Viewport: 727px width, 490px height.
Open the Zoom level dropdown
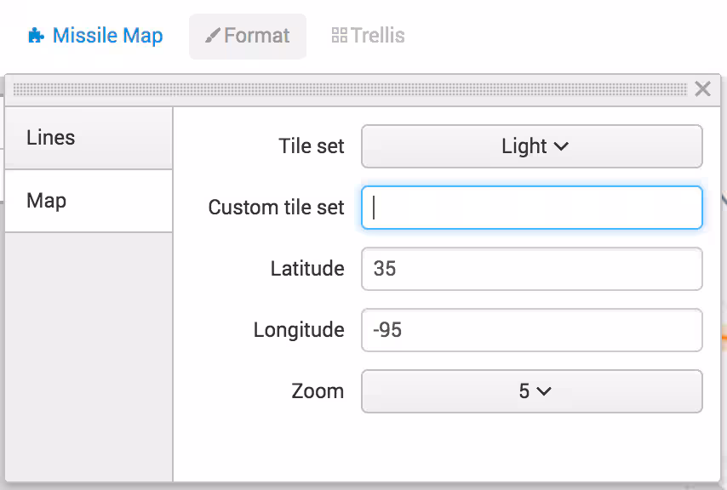click(x=531, y=391)
